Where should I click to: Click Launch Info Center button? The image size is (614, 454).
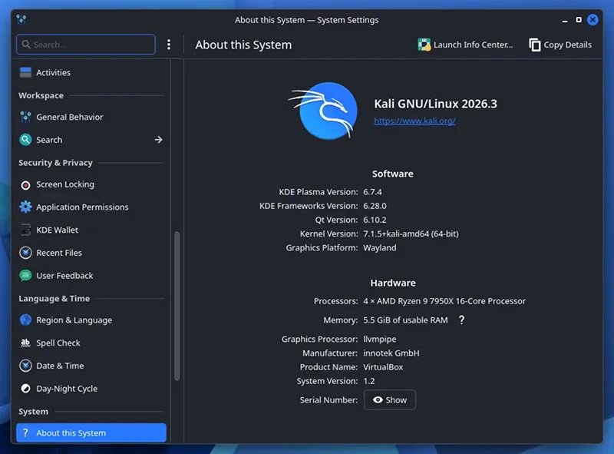[x=465, y=45]
